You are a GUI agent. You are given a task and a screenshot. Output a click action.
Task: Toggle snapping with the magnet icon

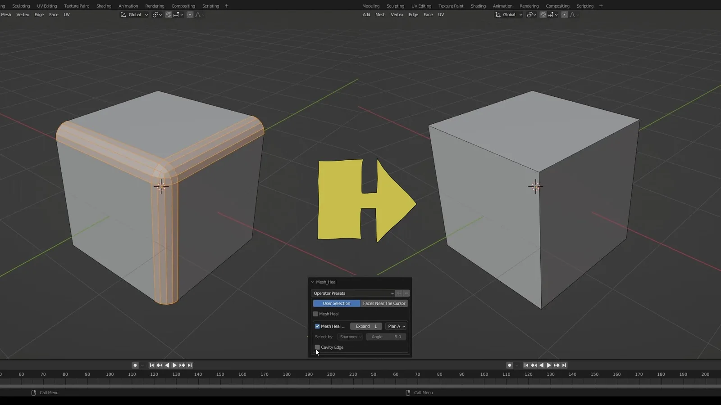coord(168,14)
